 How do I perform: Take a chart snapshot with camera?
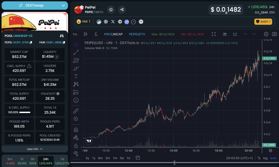click(x=274, y=34)
